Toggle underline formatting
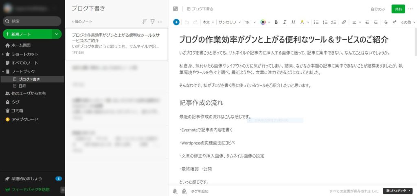This screenshot has height=196, width=417. [x=293, y=22]
